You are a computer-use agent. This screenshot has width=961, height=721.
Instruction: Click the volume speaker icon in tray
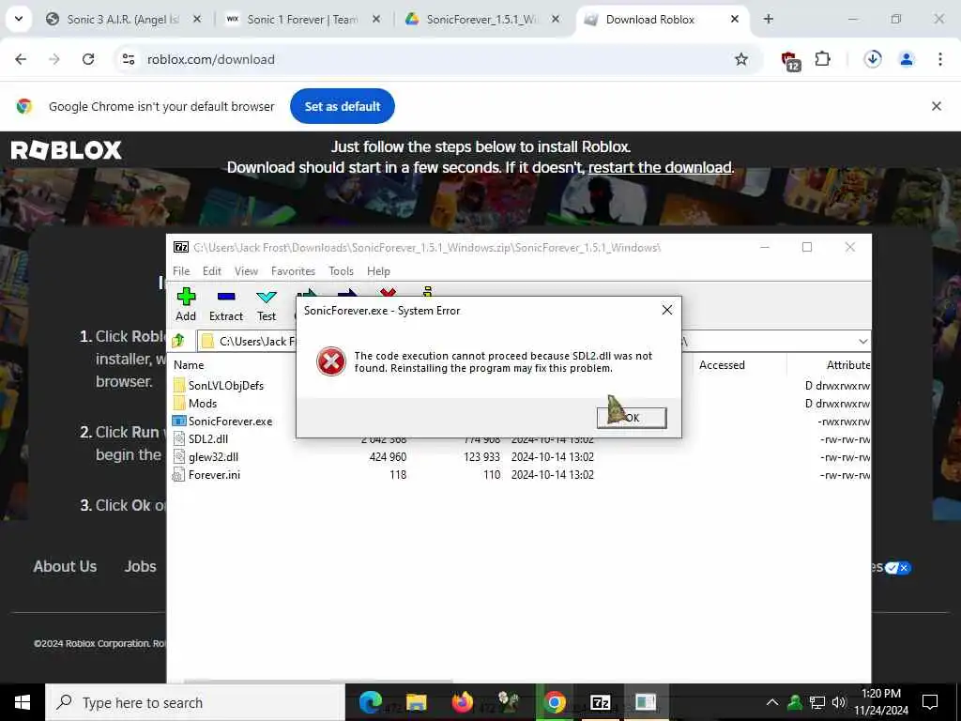(839, 702)
